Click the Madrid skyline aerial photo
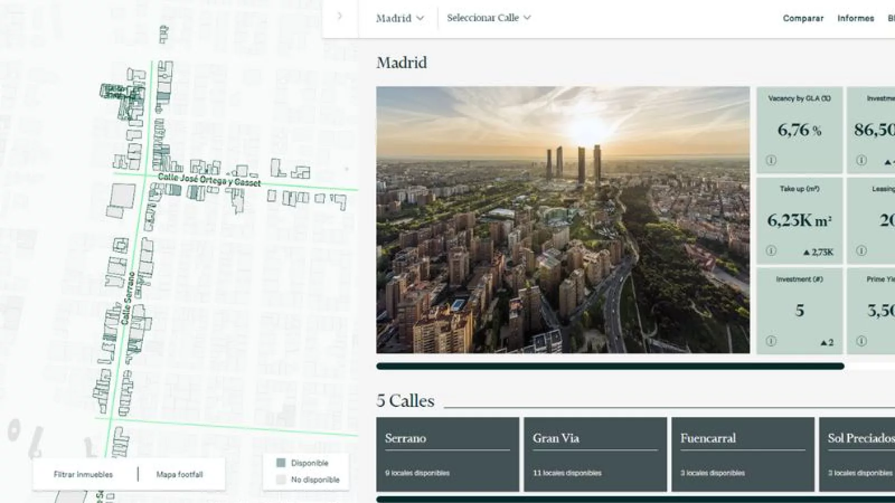This screenshot has height=503, width=895. [x=563, y=220]
